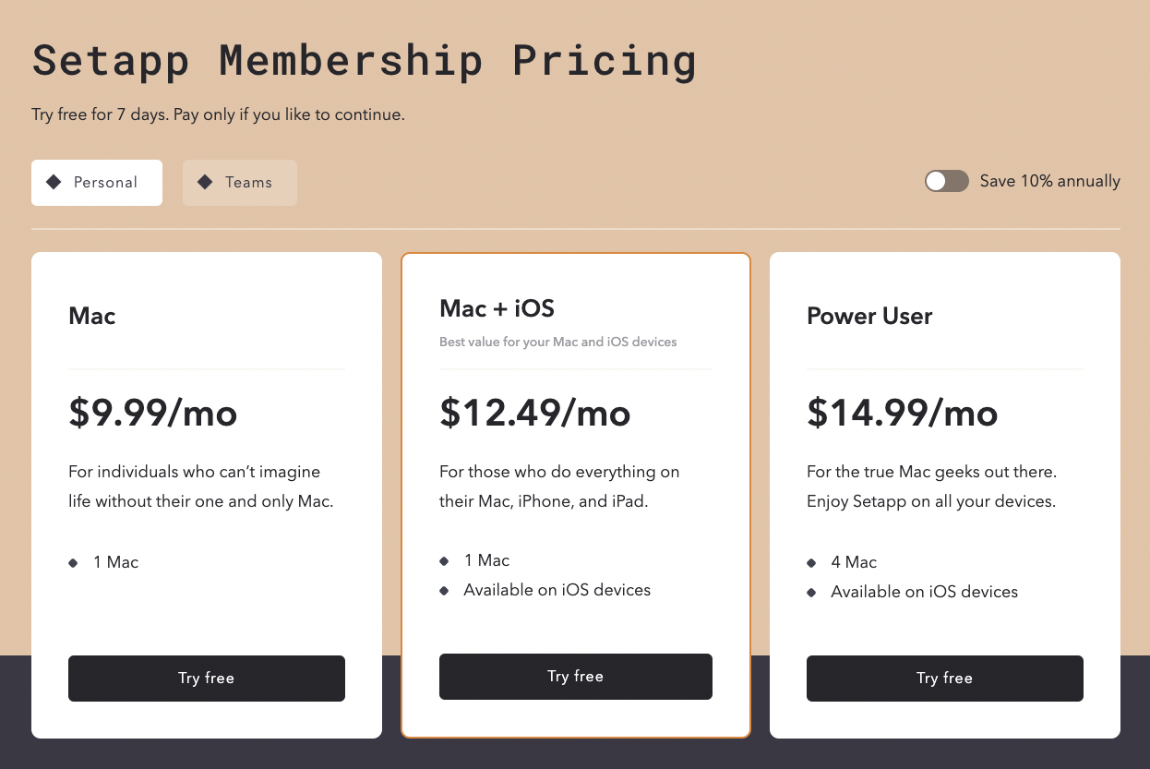Viewport: 1150px width, 769px height.
Task: Click the $14.99/mo price text
Action: point(902,413)
